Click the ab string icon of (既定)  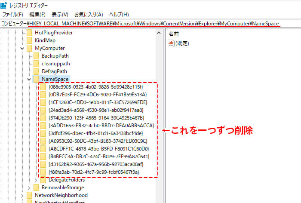(x=171, y=43)
